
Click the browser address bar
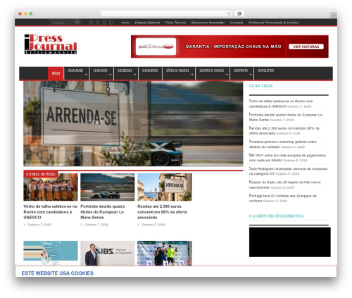167,13
